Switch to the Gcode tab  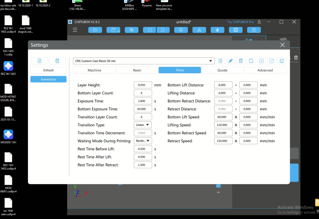point(222,70)
